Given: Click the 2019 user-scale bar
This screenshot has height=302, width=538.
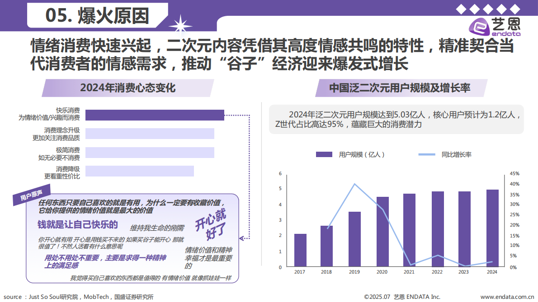Looking at the screenshot, I should click(355, 239).
